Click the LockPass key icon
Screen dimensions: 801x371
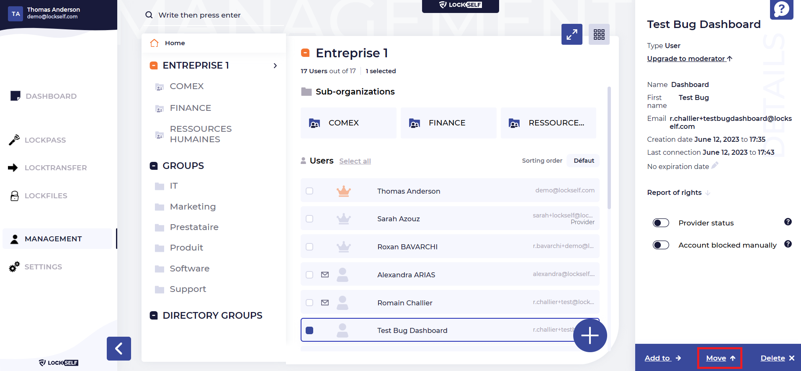14,140
